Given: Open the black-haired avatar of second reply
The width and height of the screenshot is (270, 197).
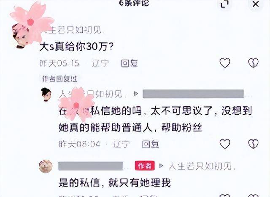Looking at the screenshot, I should 46,94.
